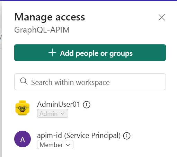Viewport: 177px width, 157px height.
Task: Click the Add people or groups label text
Action: pyautogui.click(x=96, y=53)
